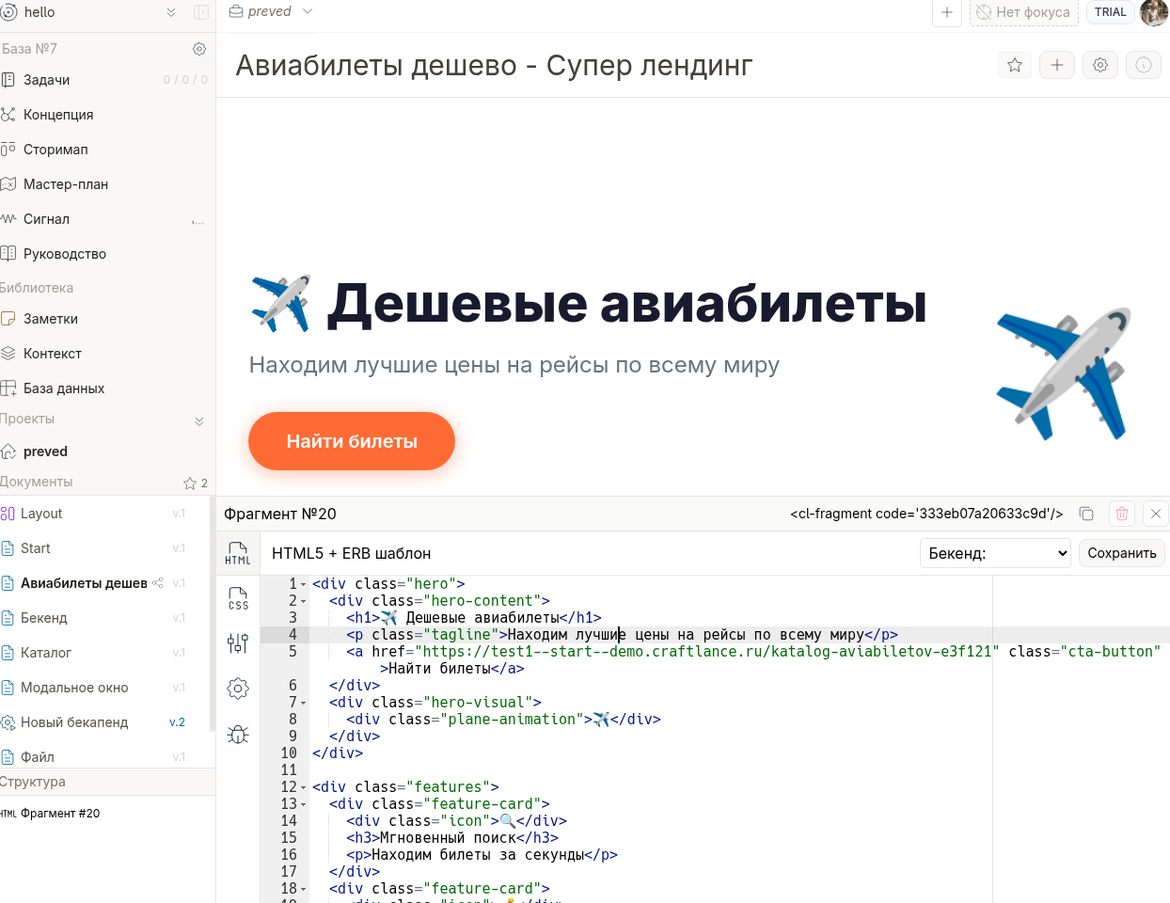
Task: Open Сторимап in the sidebar
Action: [x=55, y=150]
